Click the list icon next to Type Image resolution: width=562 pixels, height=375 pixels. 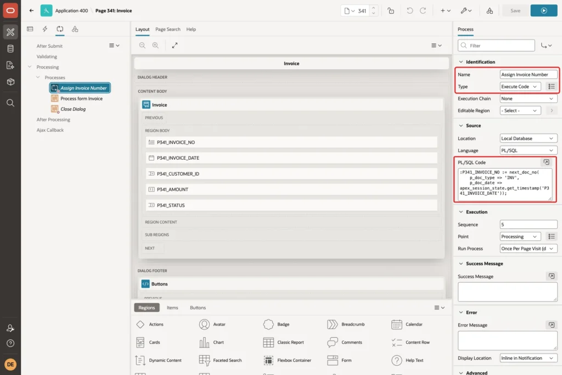(x=551, y=86)
